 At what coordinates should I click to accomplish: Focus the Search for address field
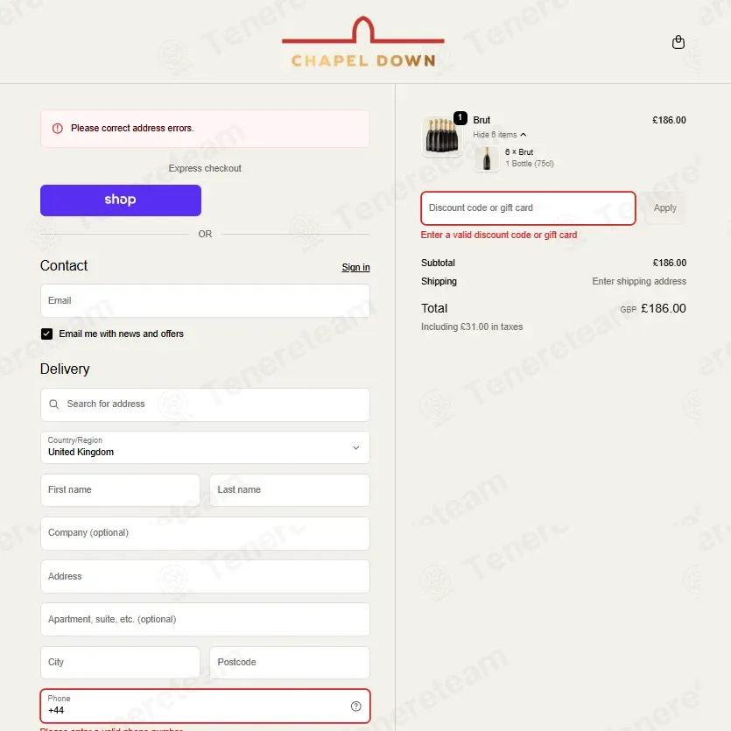tap(205, 404)
